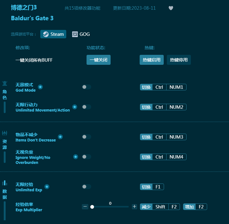Viewport: 229px width, 224px height.
Task: Click the F1 hotkey for Unlimited Exp
Action: coord(152,187)
